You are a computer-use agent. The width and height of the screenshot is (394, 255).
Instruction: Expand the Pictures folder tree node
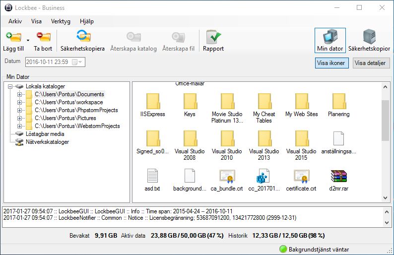click(x=19, y=119)
